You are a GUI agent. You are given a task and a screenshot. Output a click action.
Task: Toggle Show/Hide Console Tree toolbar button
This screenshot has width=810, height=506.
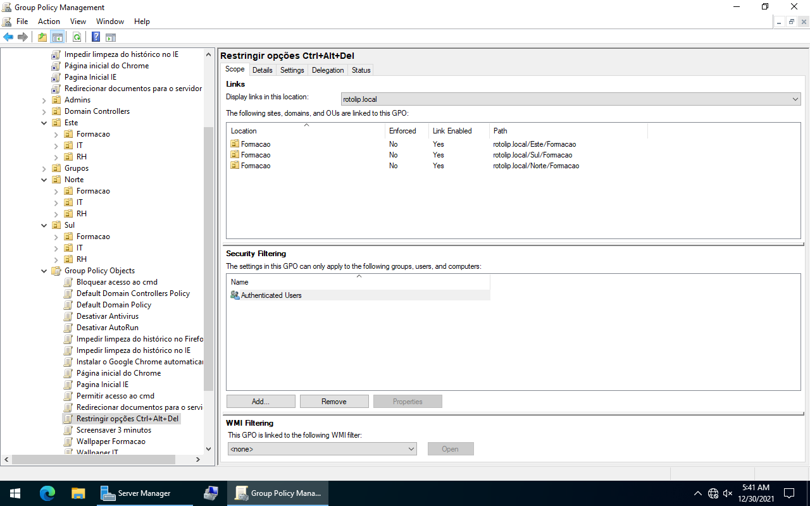point(58,37)
